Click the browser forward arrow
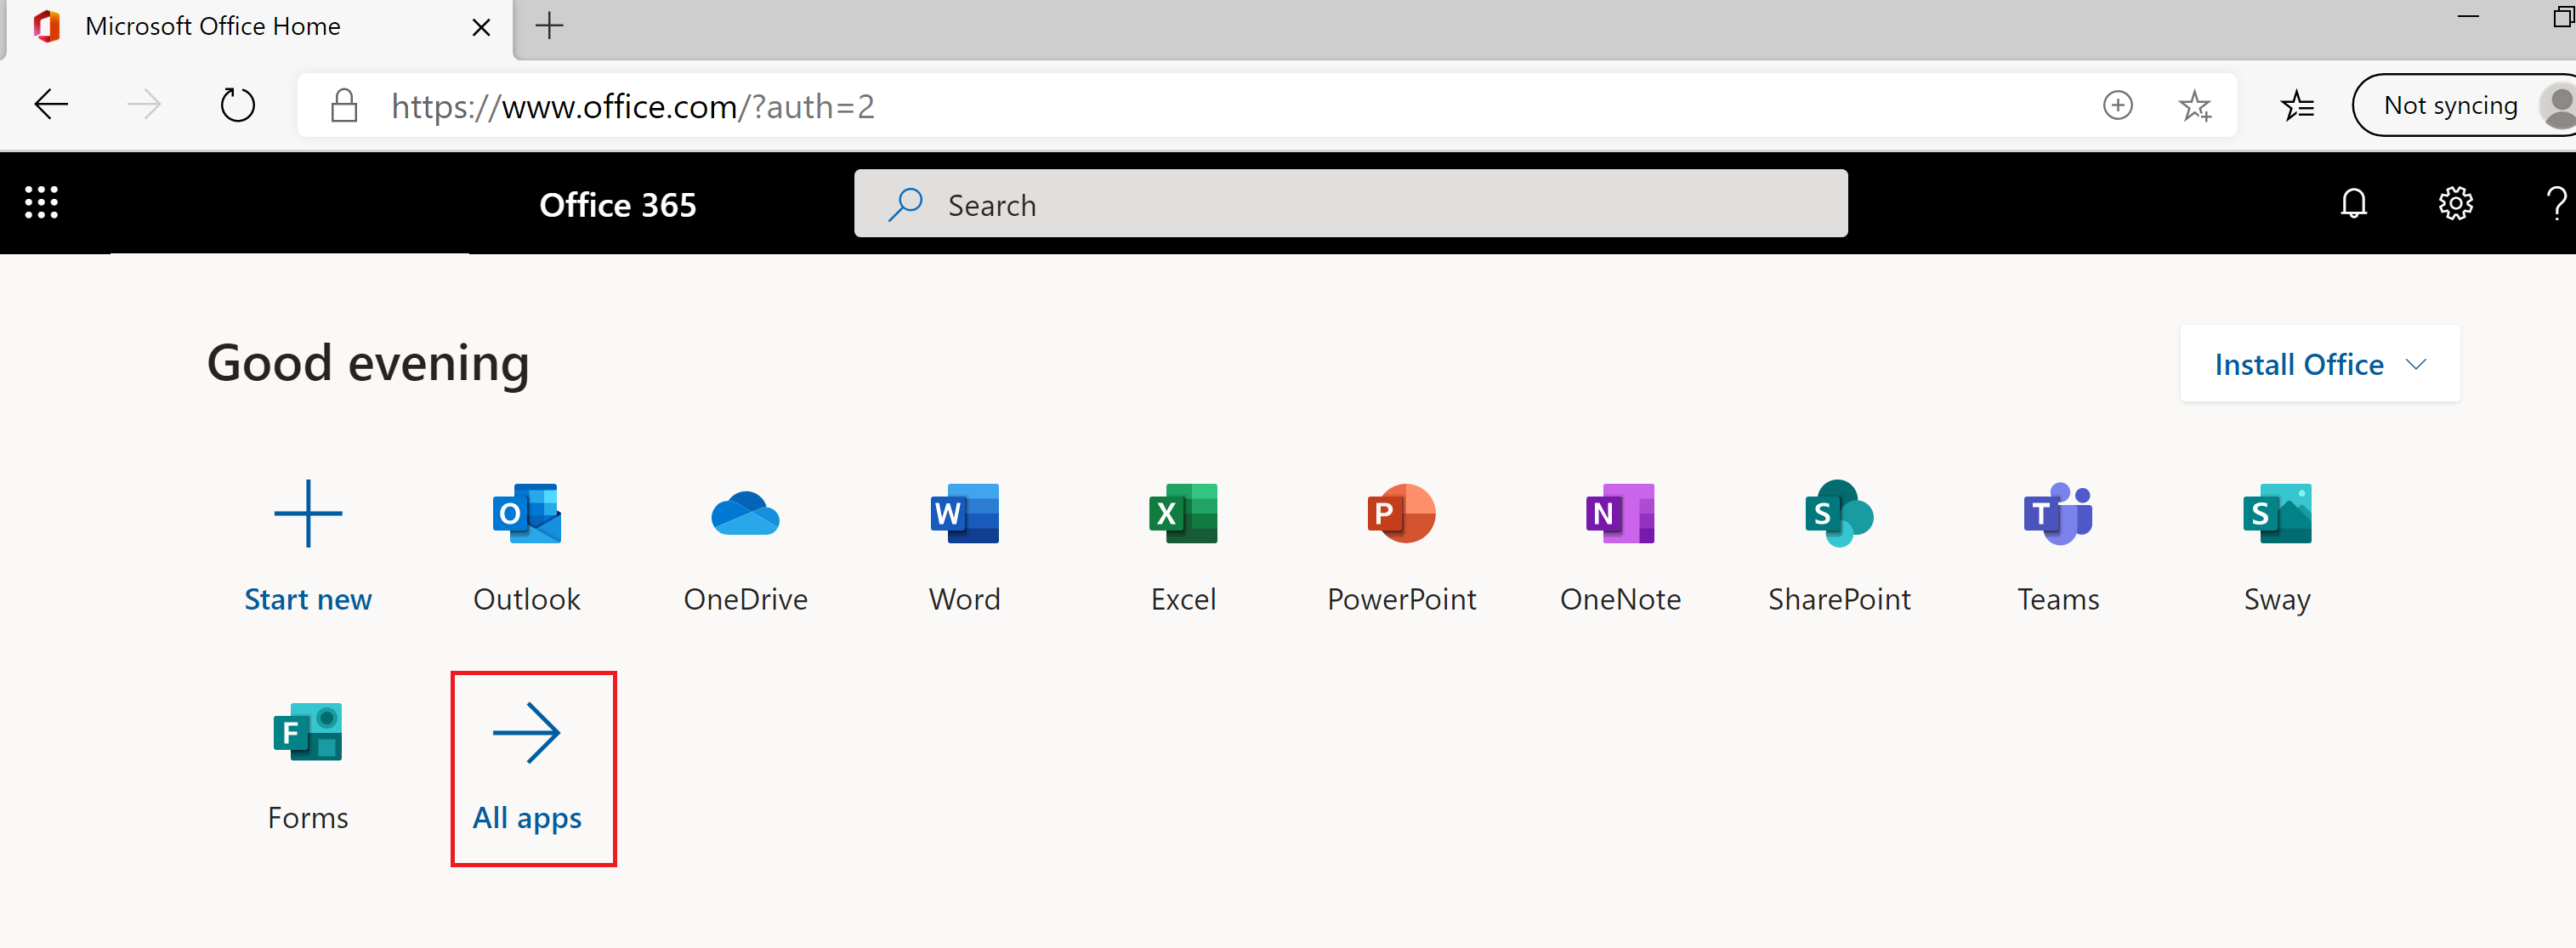This screenshot has height=948, width=2576. (x=144, y=104)
